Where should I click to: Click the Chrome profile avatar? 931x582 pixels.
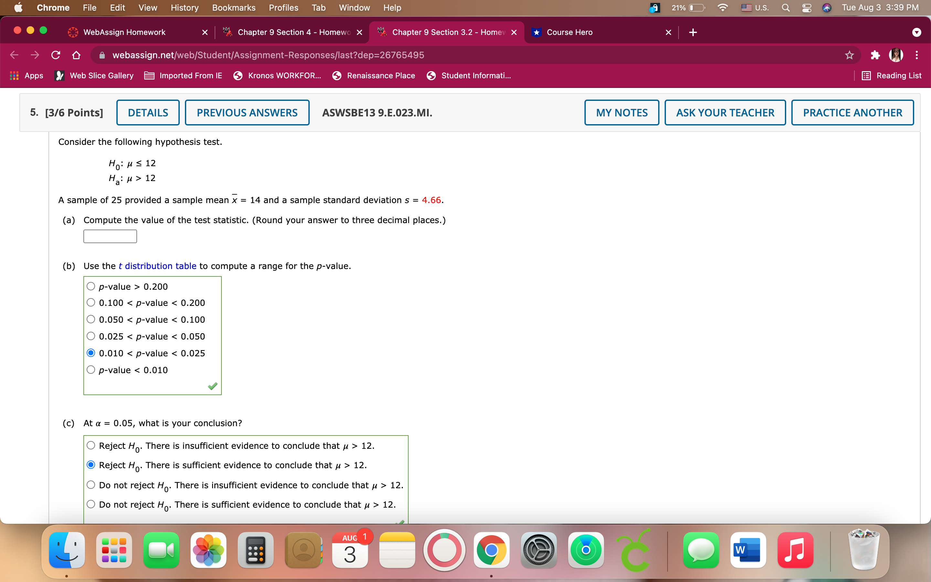tap(897, 55)
